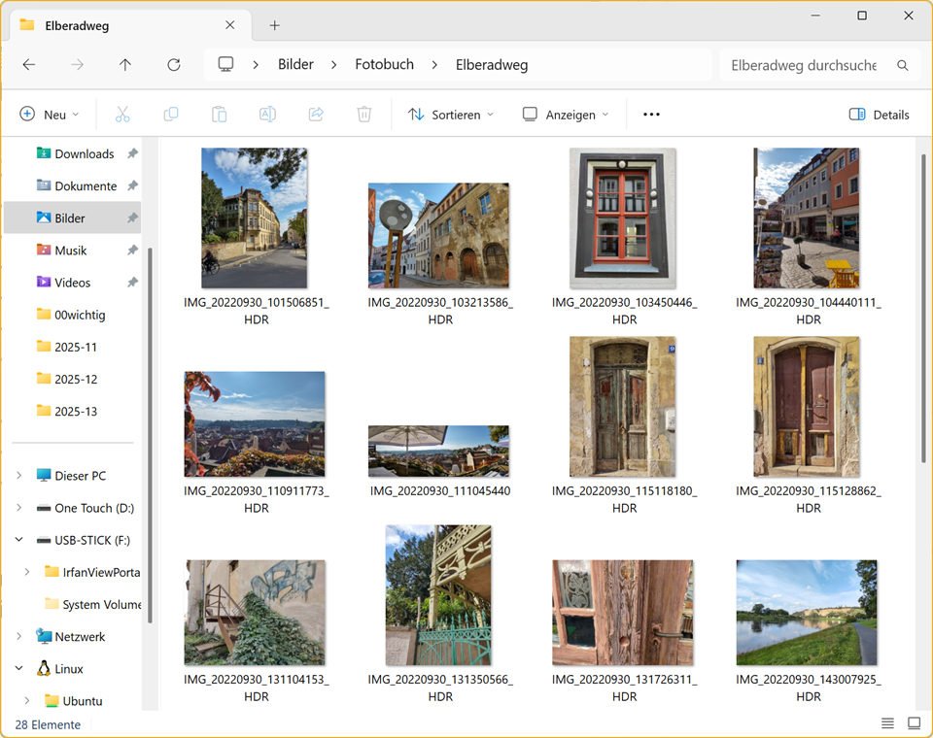Click the Paste clipboard icon
Viewport: 933px width, 738px height.
coord(220,115)
